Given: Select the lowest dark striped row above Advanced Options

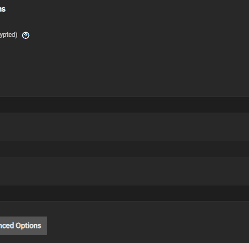Looking at the screenshot, I should pos(125,193).
